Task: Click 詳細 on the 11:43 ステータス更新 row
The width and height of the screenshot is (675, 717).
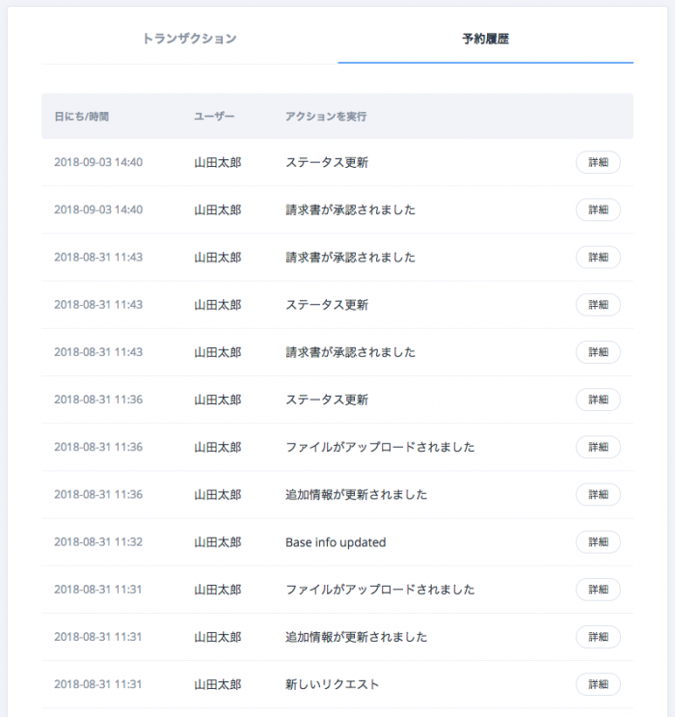Action: click(598, 305)
